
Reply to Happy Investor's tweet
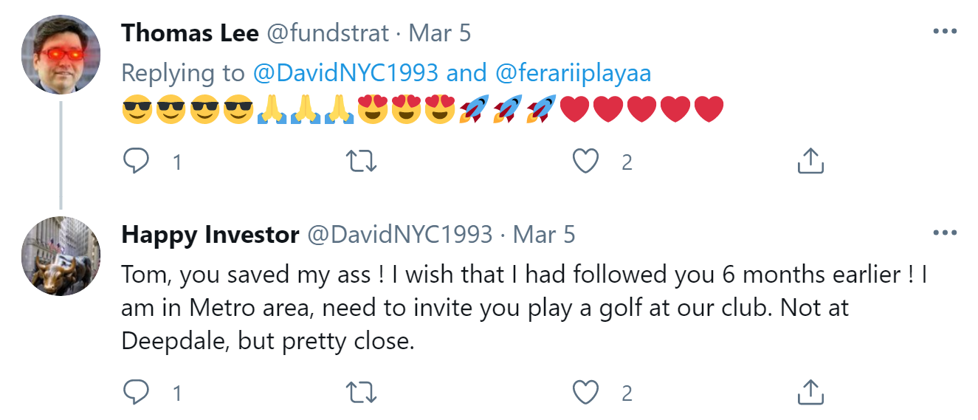click(x=136, y=392)
